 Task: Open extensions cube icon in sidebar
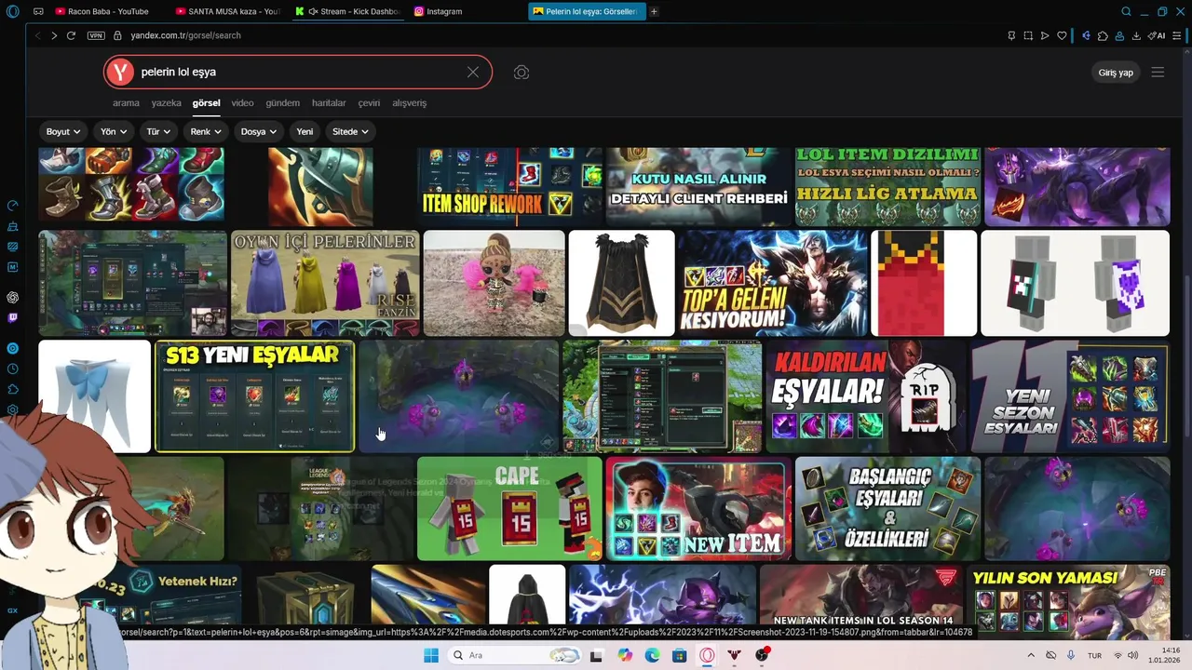(12, 389)
